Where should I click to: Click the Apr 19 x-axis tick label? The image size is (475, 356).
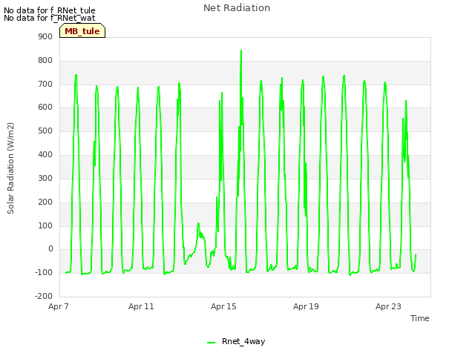coord(306,306)
